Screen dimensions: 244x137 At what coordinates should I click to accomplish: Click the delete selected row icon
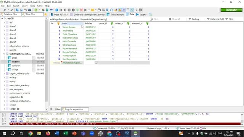[73, 10]
